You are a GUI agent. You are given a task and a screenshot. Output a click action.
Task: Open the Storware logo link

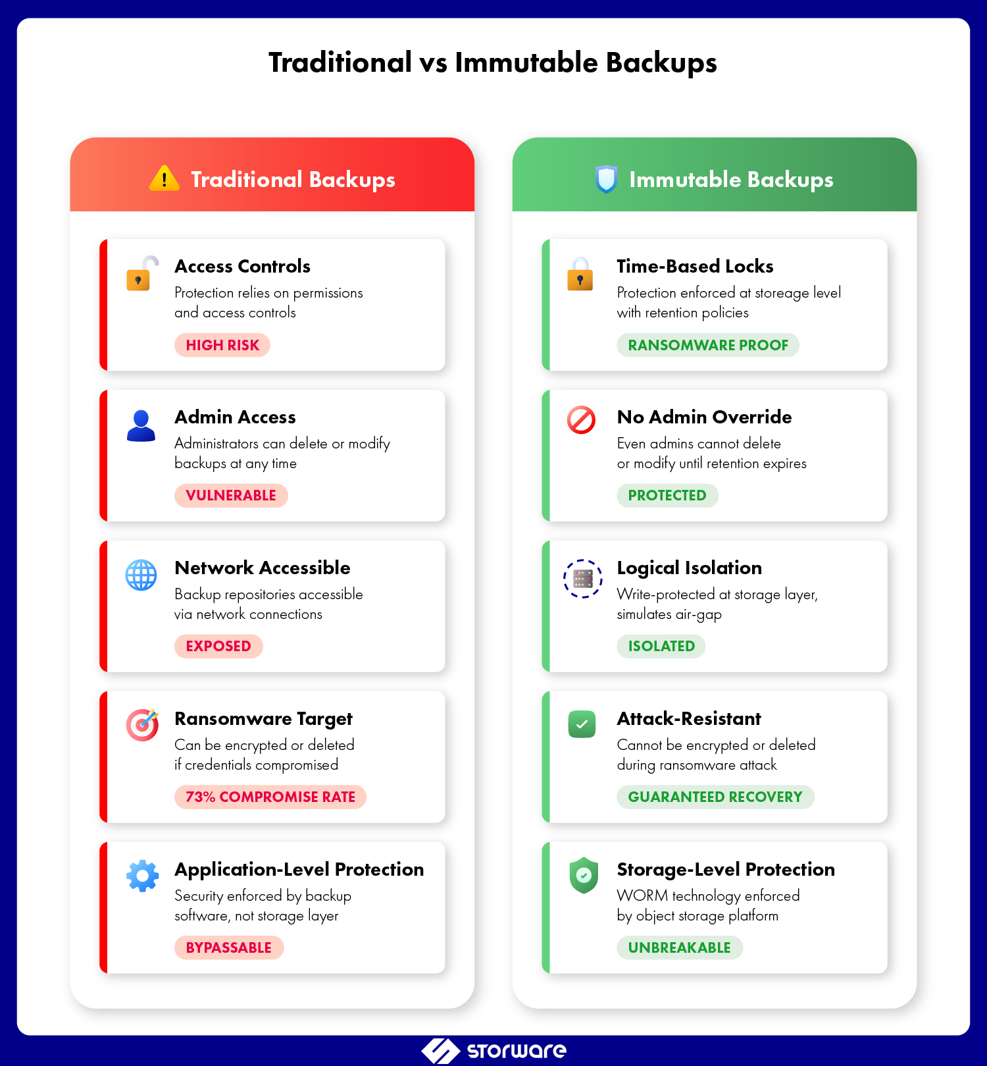pyautogui.click(x=493, y=1050)
